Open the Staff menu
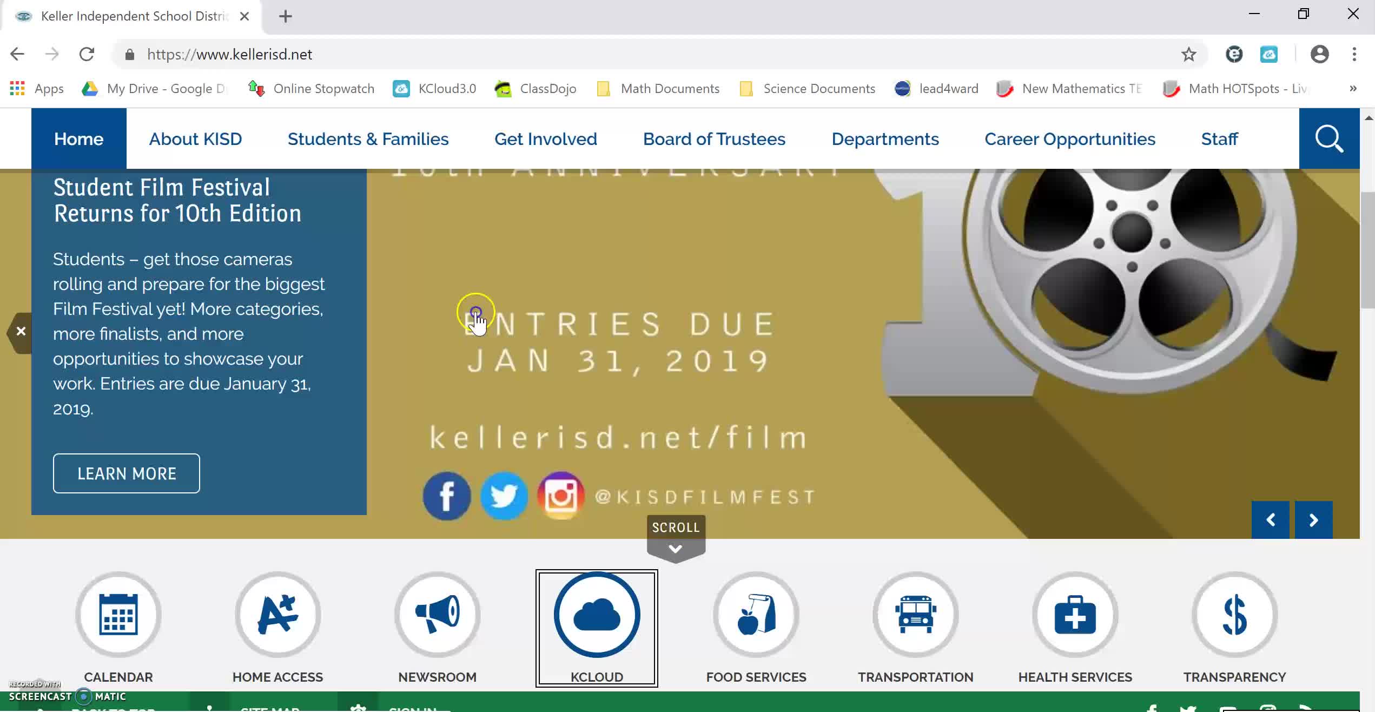1375x712 pixels. 1219,139
